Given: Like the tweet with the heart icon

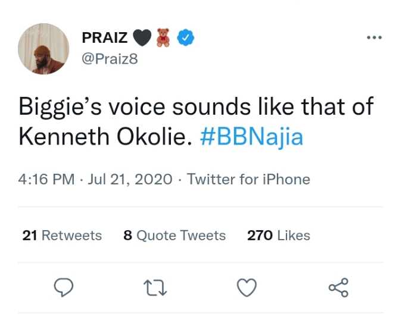Looking at the screenshot, I should [247, 288].
